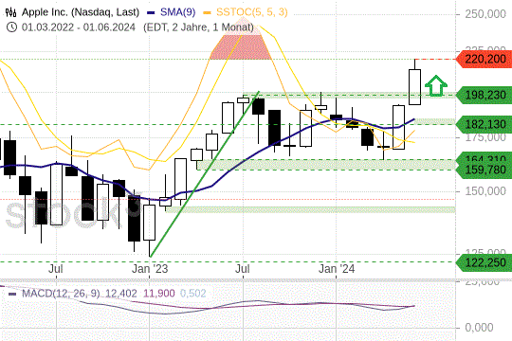Click the 175,000 axis value
This screenshot has height=341, width=512.
pos(485,137)
